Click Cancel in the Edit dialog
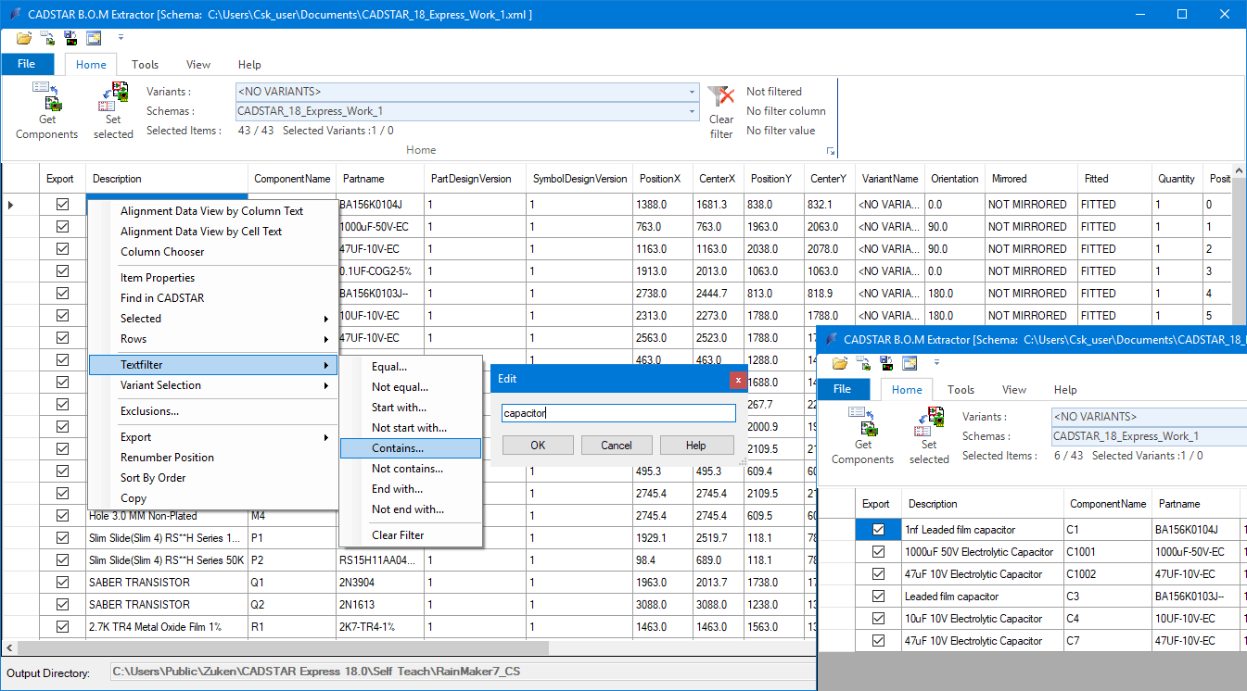Screen dimensions: 1247x691 click(x=617, y=446)
